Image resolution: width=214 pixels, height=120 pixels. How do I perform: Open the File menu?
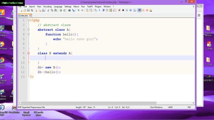point(20,7)
